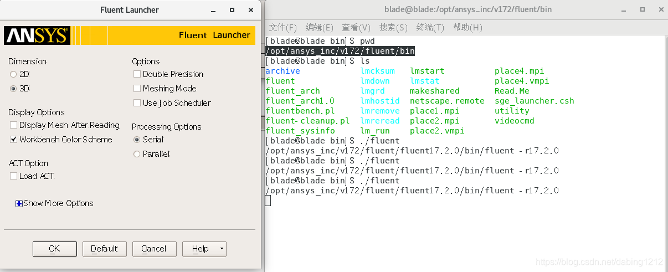Click the Default button

105,249
